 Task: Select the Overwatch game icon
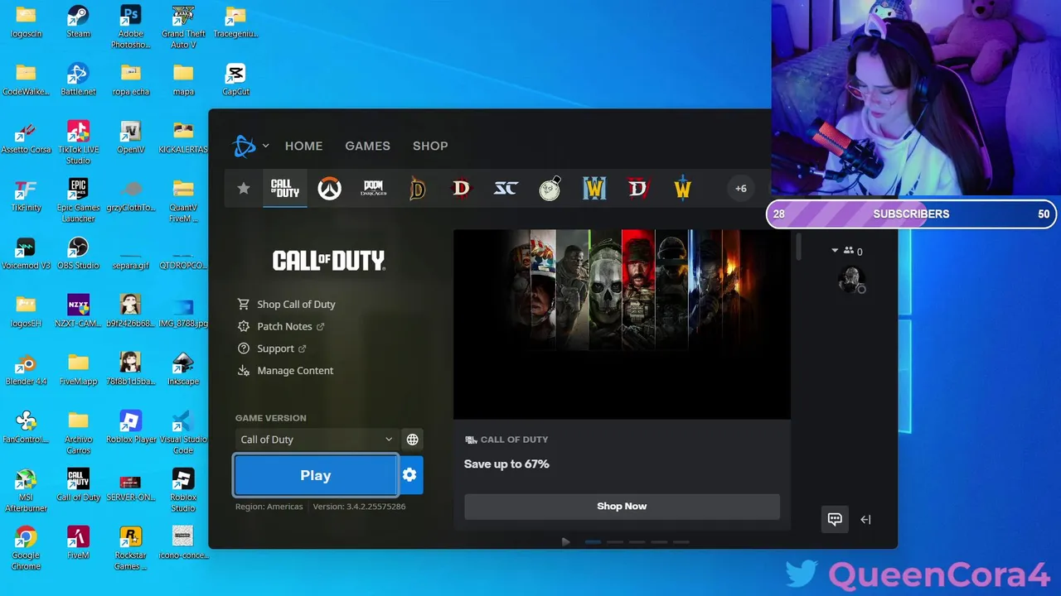(329, 189)
